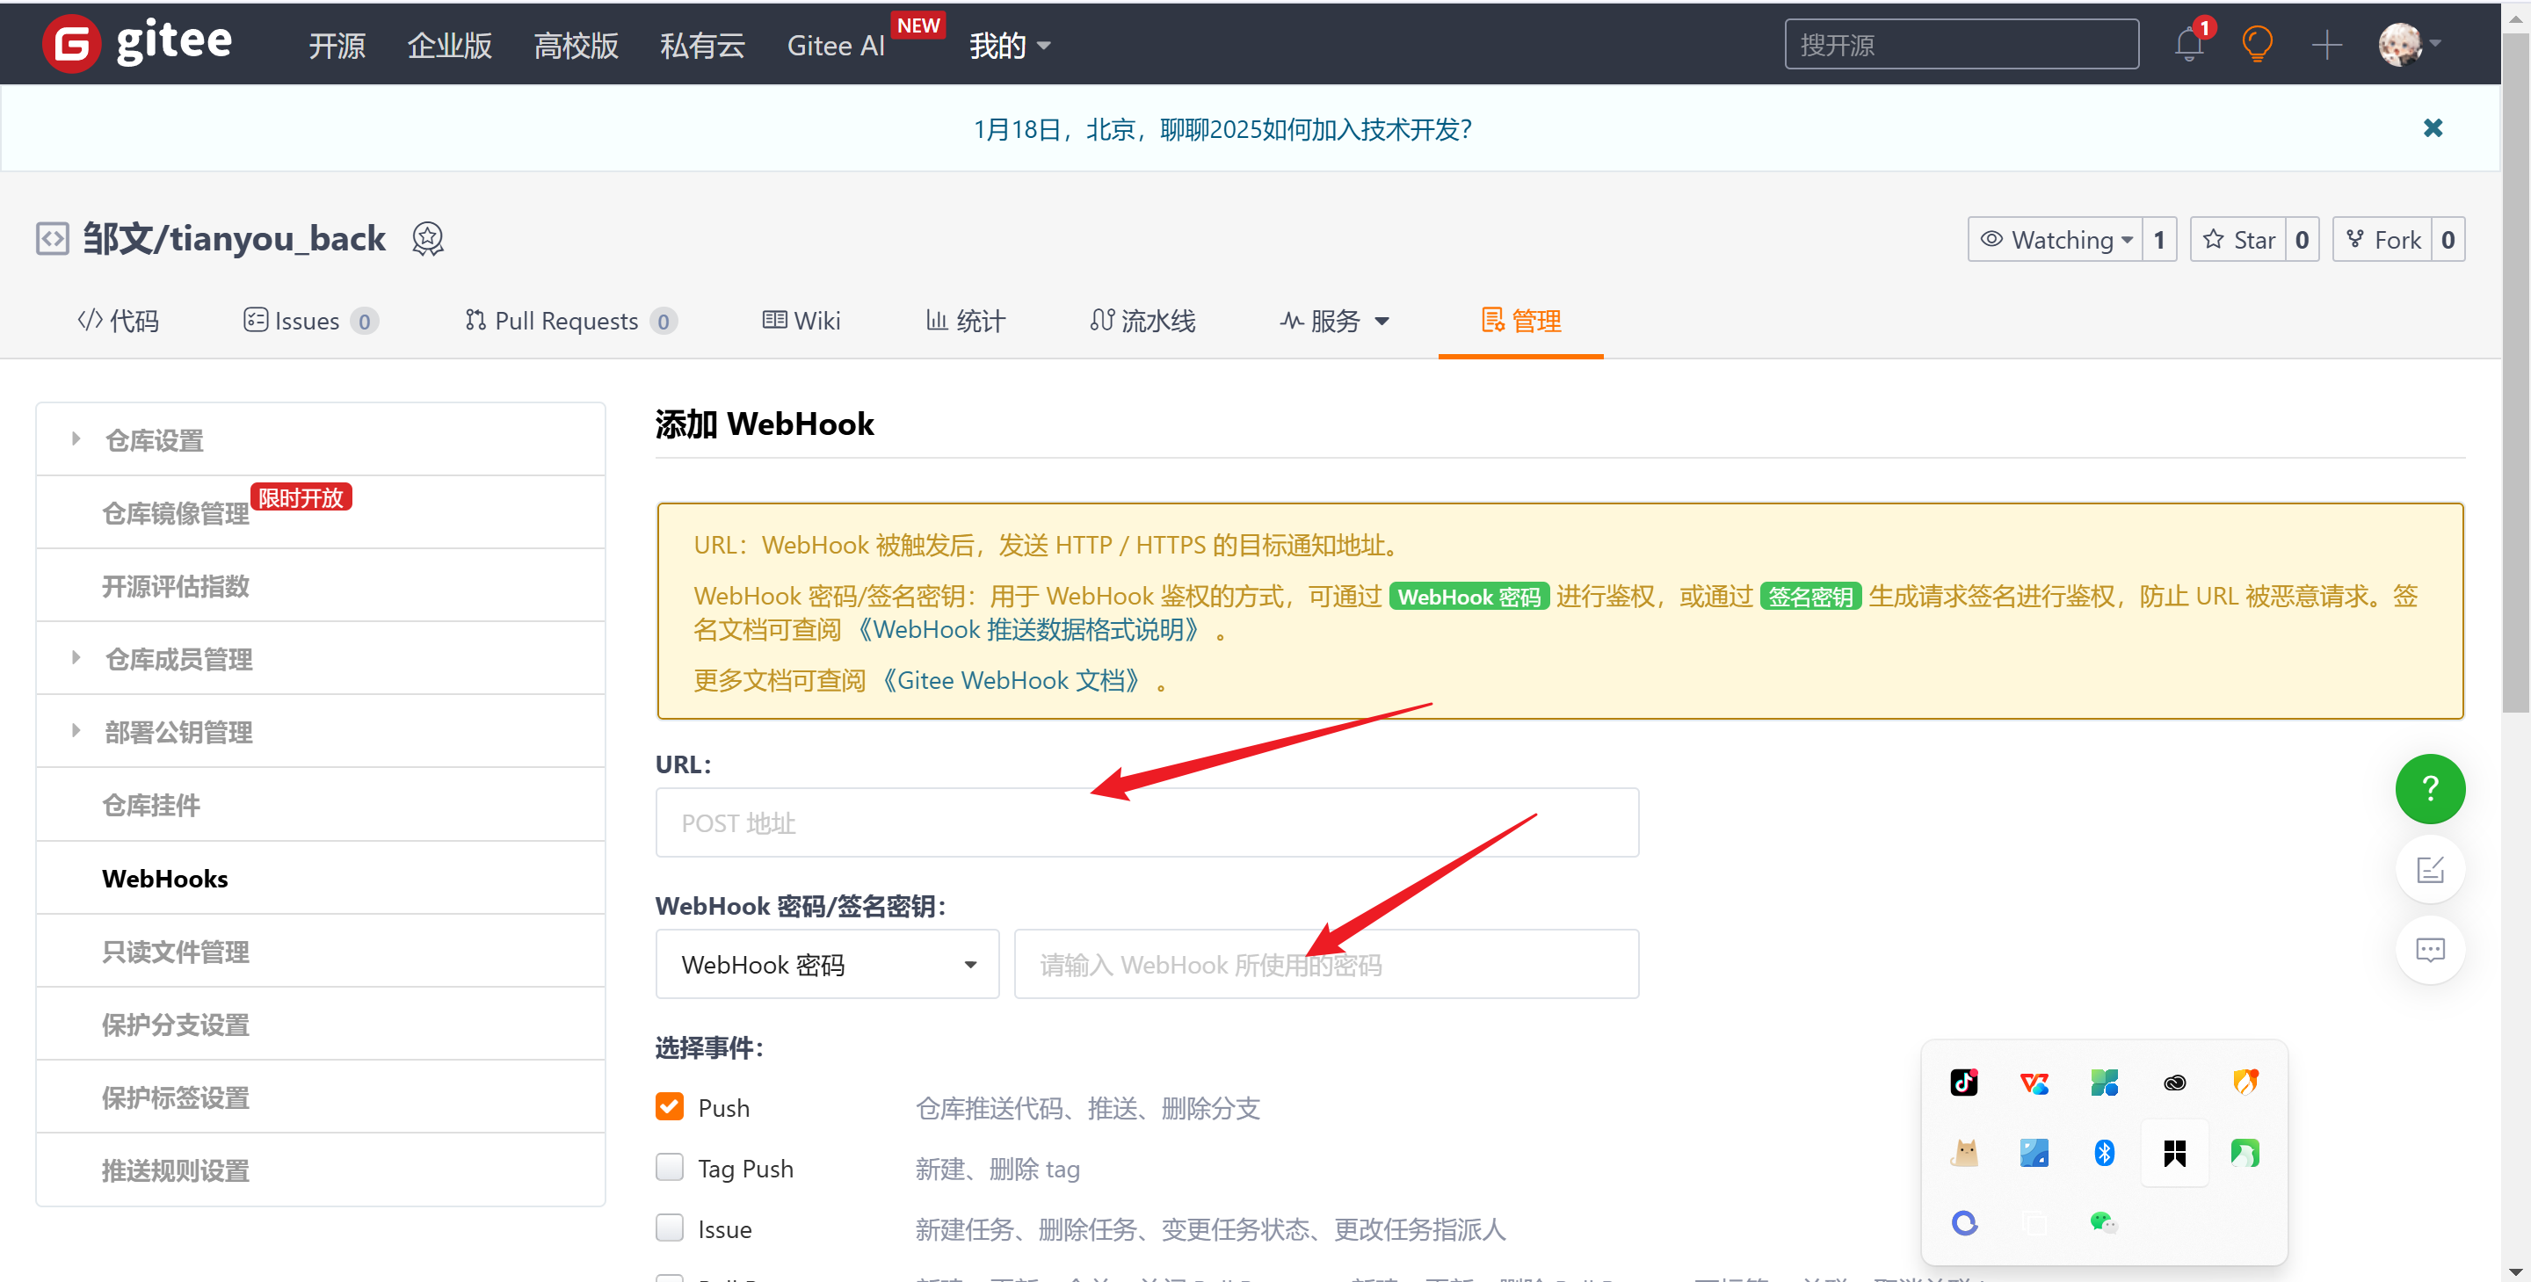Open 仓库镜像管理 in the sidebar
This screenshot has width=2531, height=1282.
[319, 511]
